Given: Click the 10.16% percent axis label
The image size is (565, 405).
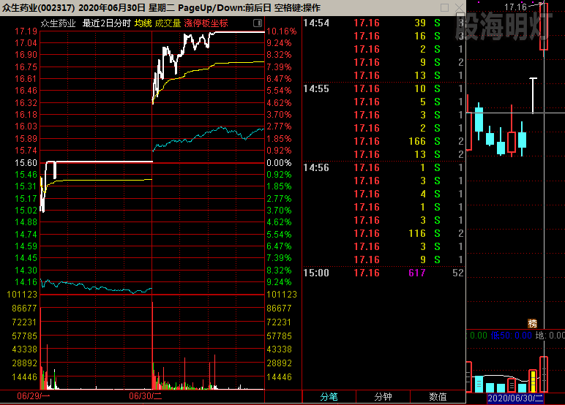Looking at the screenshot, I should click(x=282, y=31).
